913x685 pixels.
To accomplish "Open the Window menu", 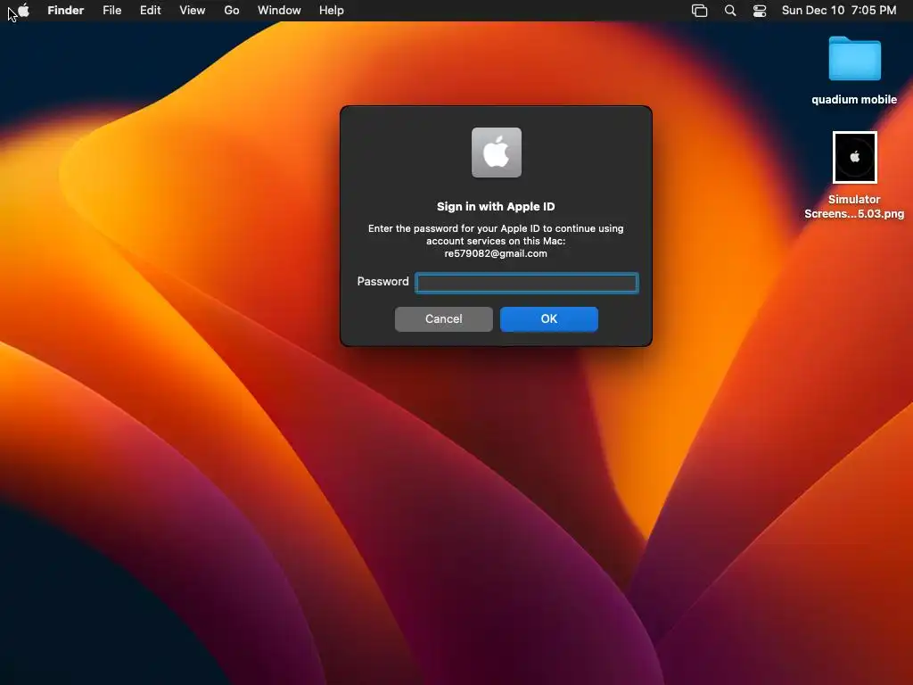I will pyautogui.click(x=279, y=11).
